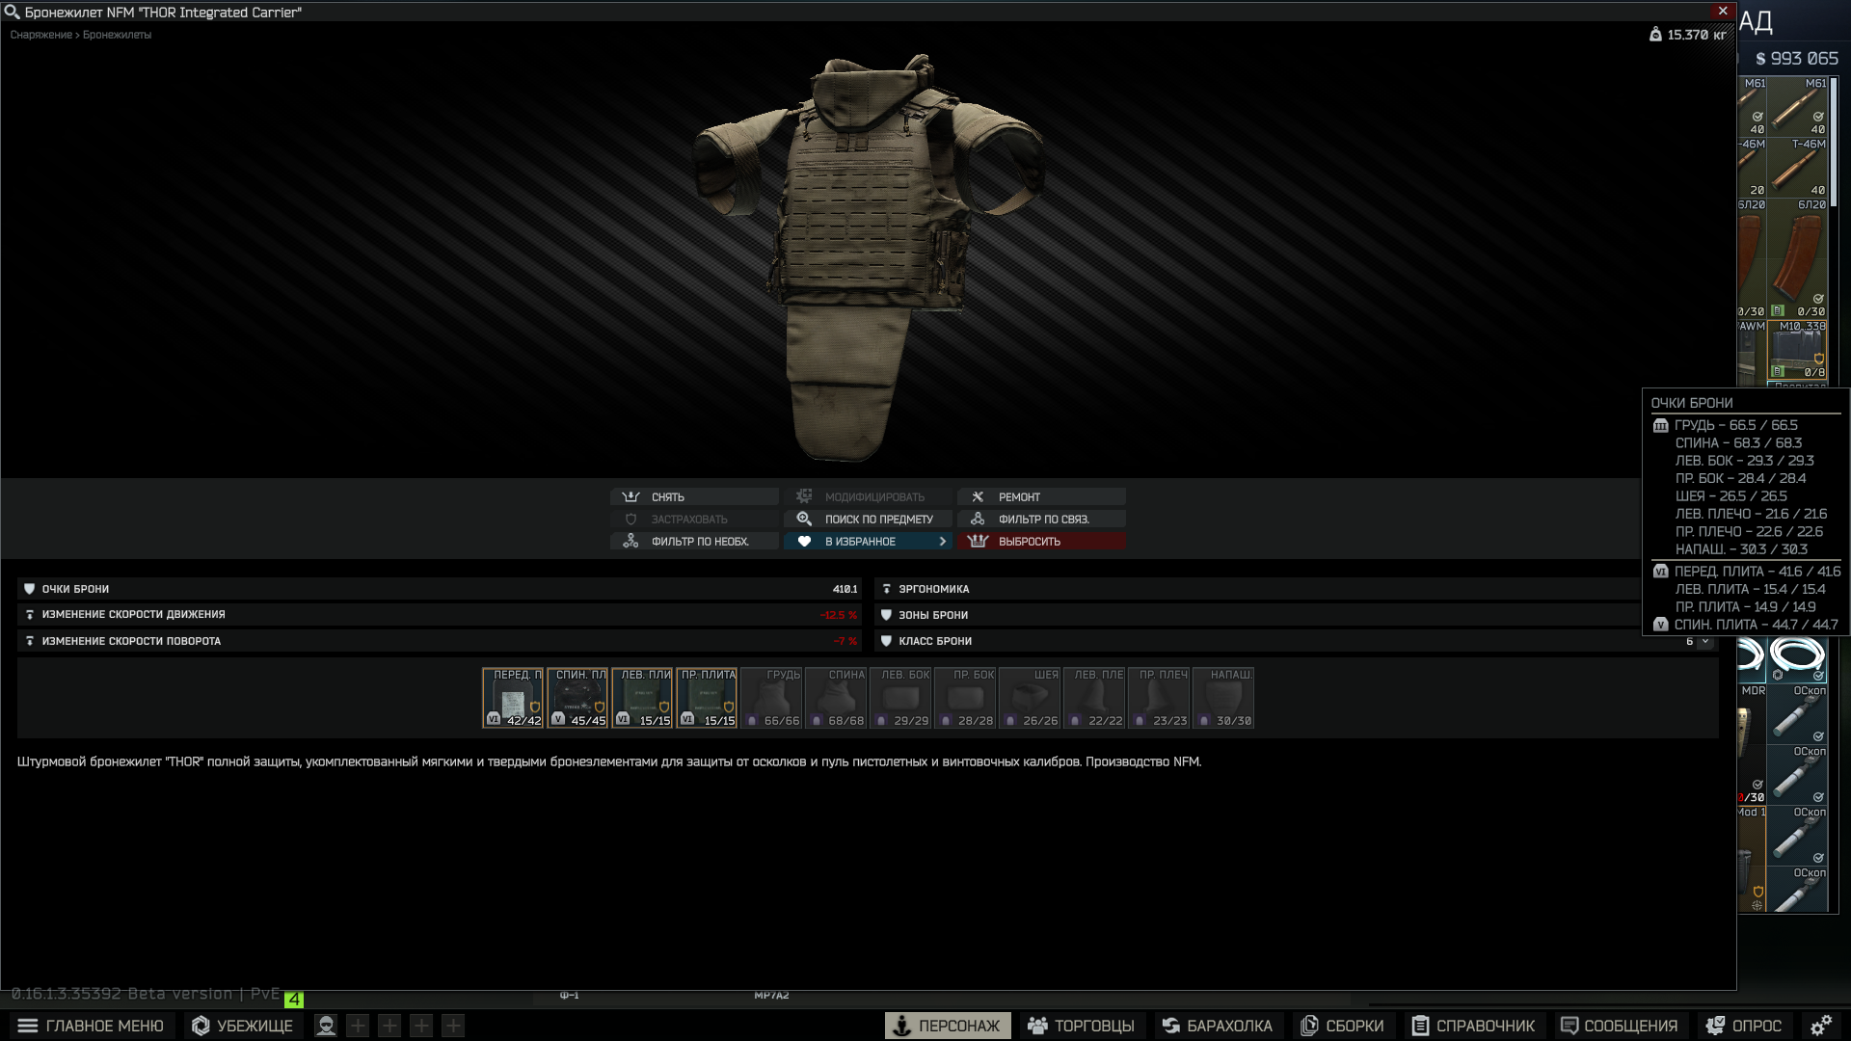The image size is (1851, 1041).
Task: Expand the В ИЗБРАННОЕ submenu arrow
Action: coord(942,542)
